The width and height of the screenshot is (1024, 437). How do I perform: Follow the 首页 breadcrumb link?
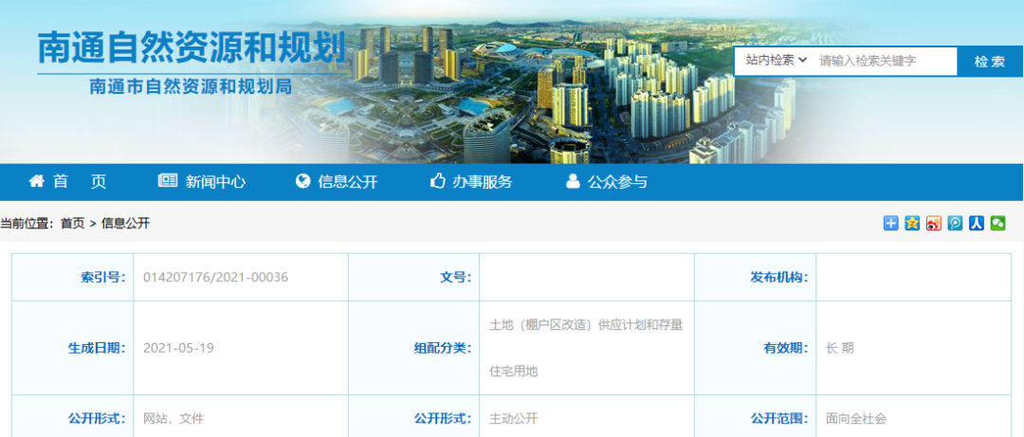(72, 224)
